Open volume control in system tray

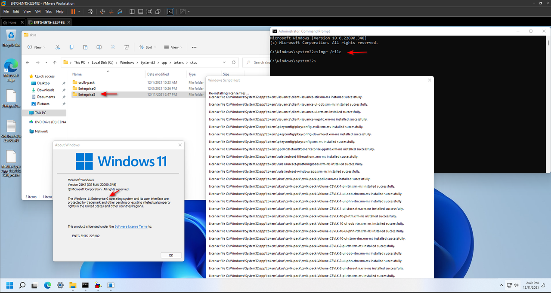516,285
